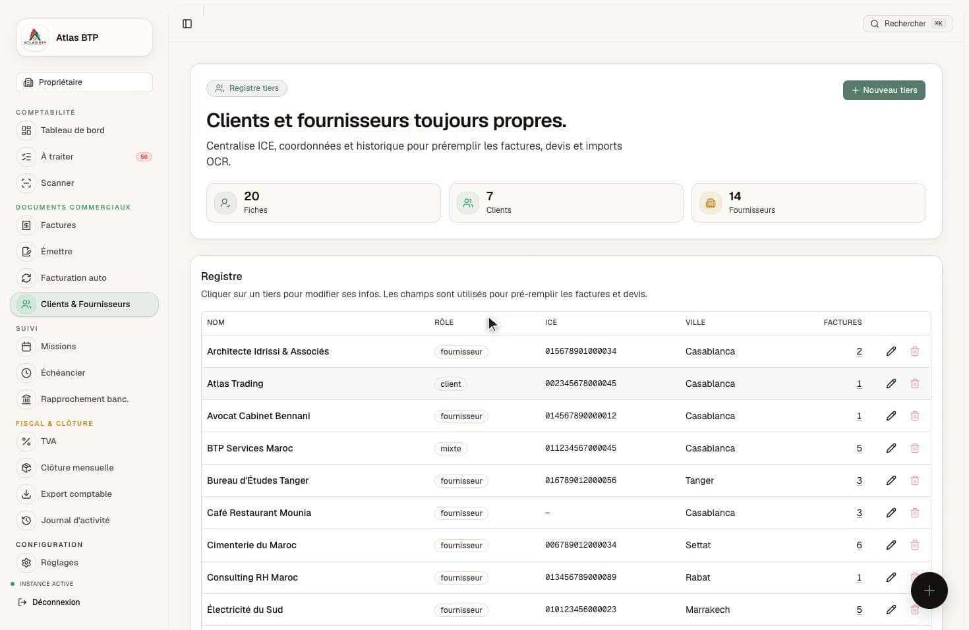Viewport: 969px width, 630px height.
Task: Edit Café Restaurant Mounia with pencil icon
Action: click(x=891, y=513)
